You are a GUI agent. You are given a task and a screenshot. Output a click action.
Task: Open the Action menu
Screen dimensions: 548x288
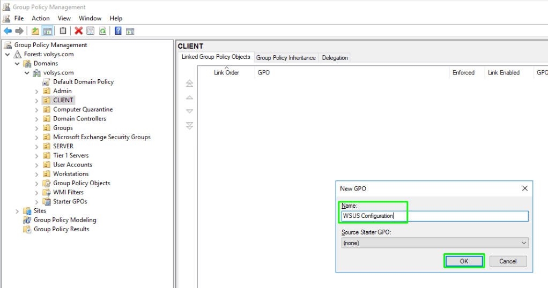[x=41, y=18]
